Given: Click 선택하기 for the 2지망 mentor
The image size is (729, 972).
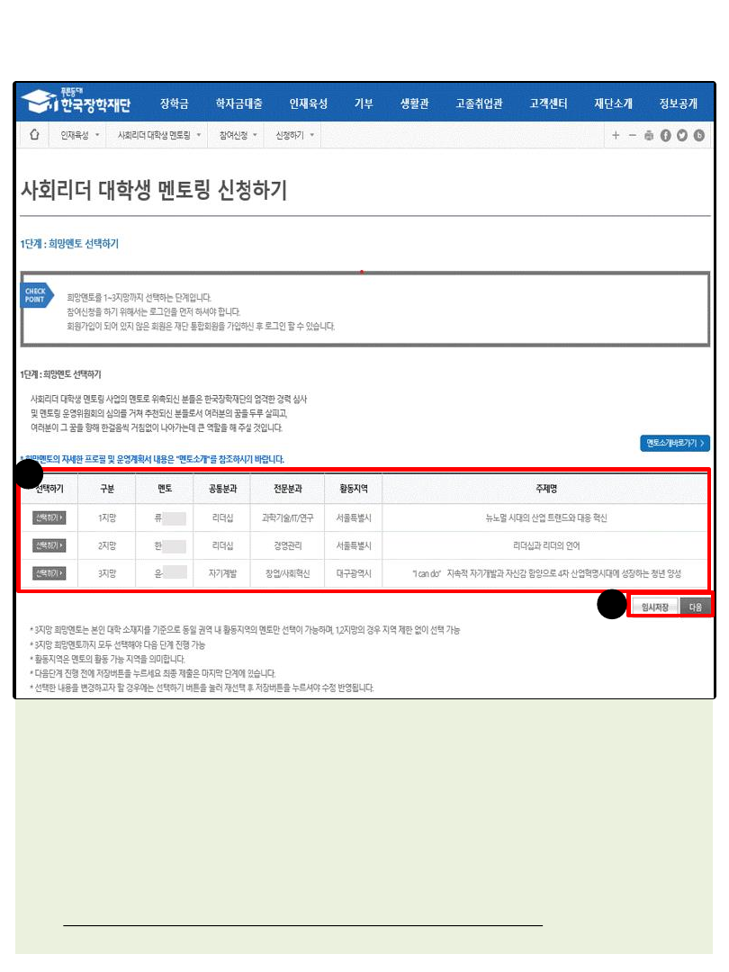Looking at the screenshot, I should [x=49, y=545].
